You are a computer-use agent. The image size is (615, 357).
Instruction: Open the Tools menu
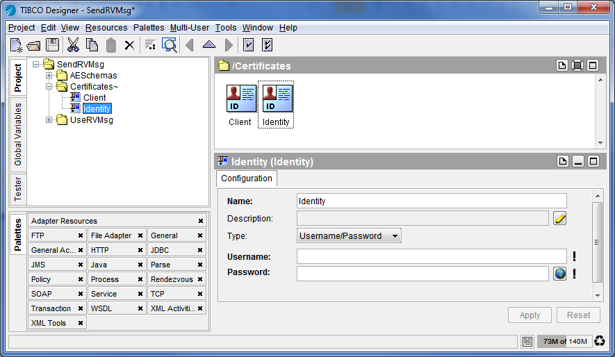point(226,28)
